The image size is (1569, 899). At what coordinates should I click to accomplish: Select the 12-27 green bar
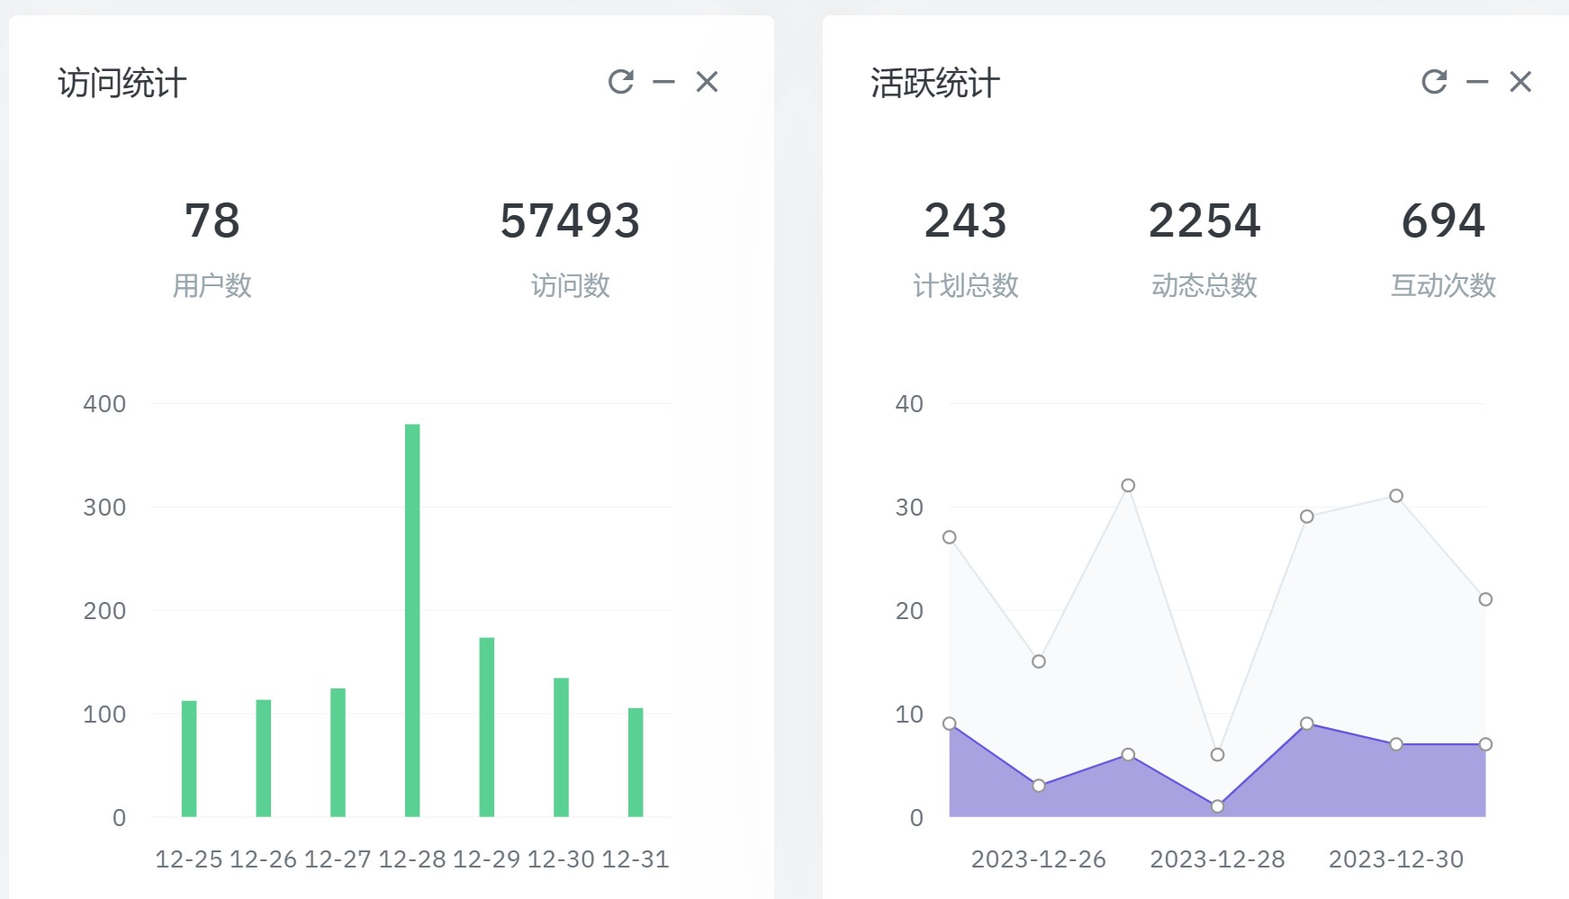[338, 752]
